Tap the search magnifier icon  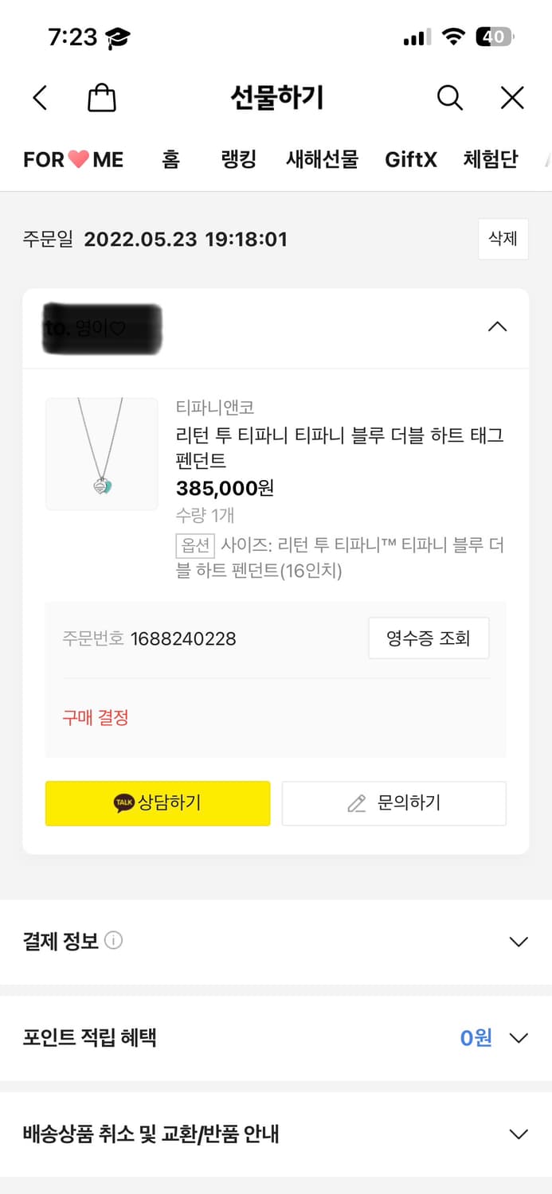click(x=449, y=97)
